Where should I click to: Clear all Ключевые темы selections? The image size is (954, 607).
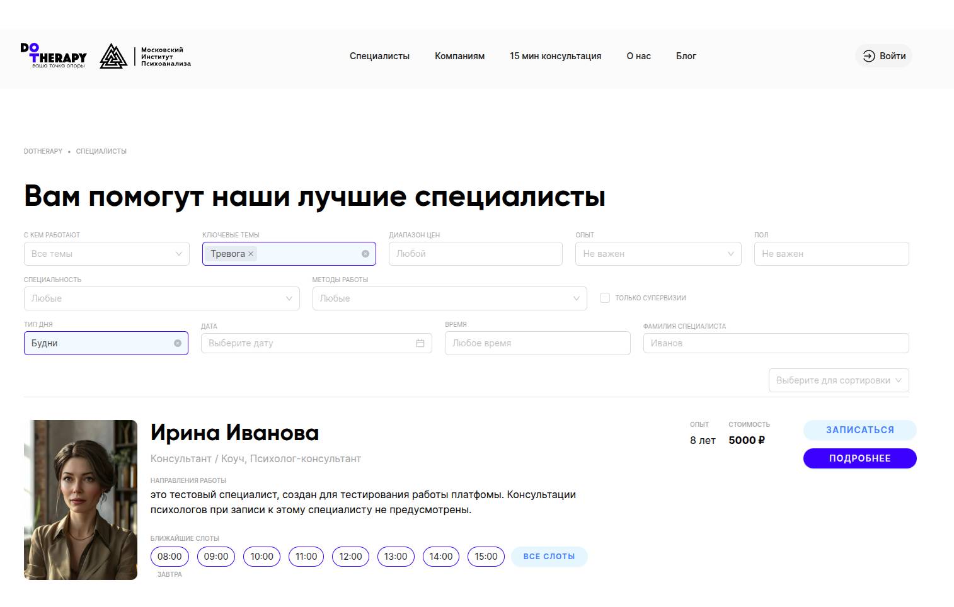(365, 254)
